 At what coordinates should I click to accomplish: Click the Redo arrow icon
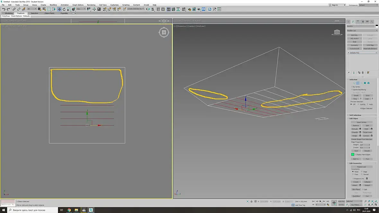(x=8, y=9)
